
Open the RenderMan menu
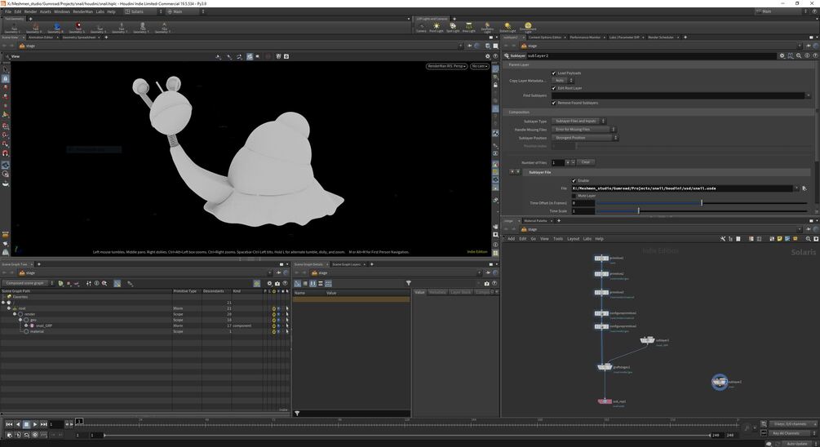[82, 11]
